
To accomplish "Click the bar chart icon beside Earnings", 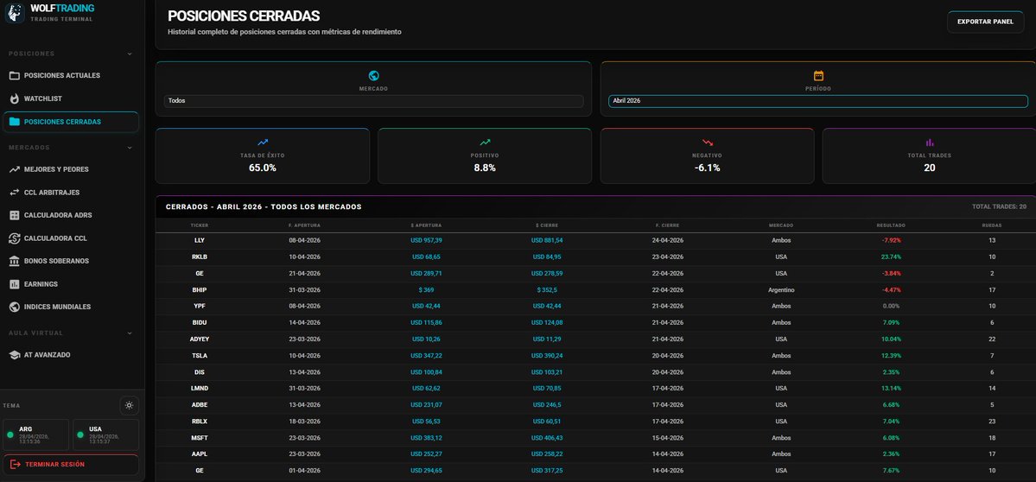I will pyautogui.click(x=15, y=284).
